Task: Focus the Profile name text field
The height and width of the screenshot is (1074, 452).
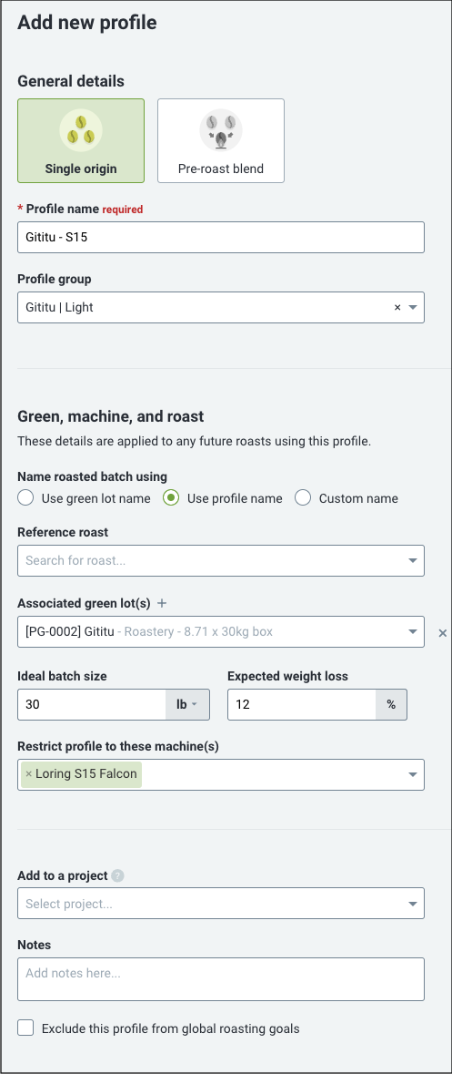Action: [221, 237]
